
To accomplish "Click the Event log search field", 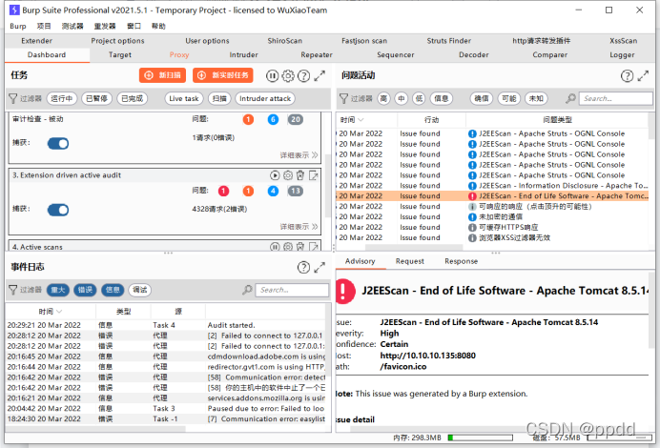I will pyautogui.click(x=292, y=290).
